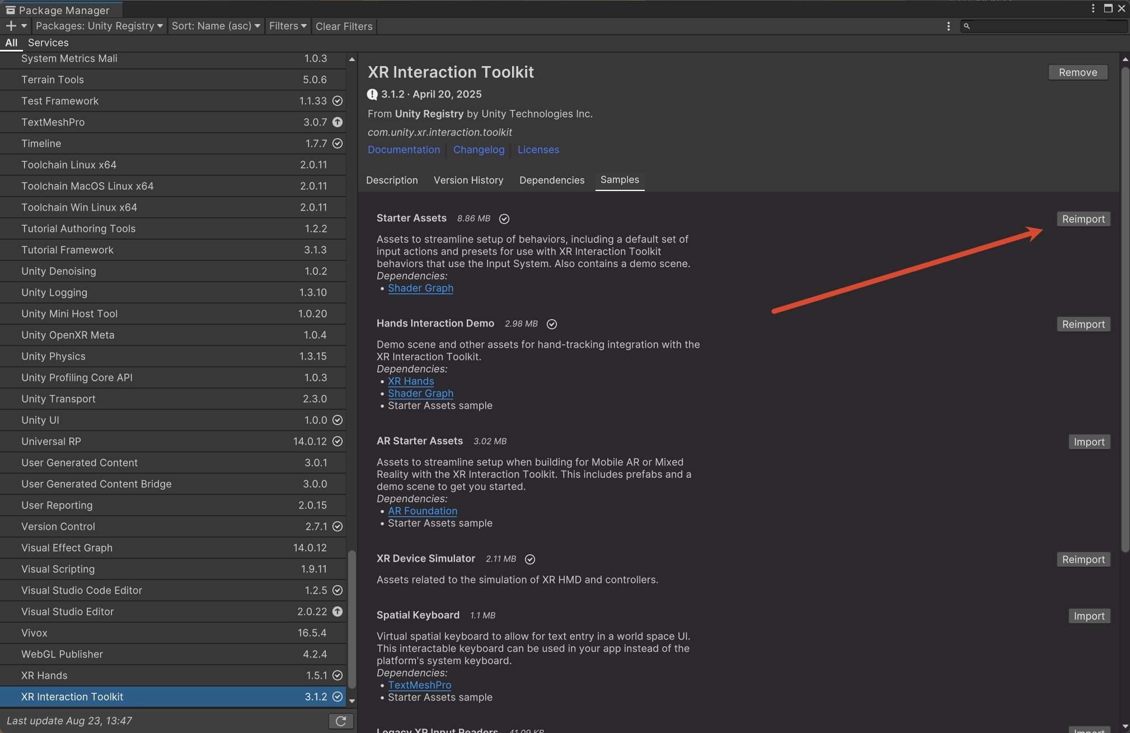1130x733 pixels.
Task: Select the Unity Transport package
Action: click(173, 399)
